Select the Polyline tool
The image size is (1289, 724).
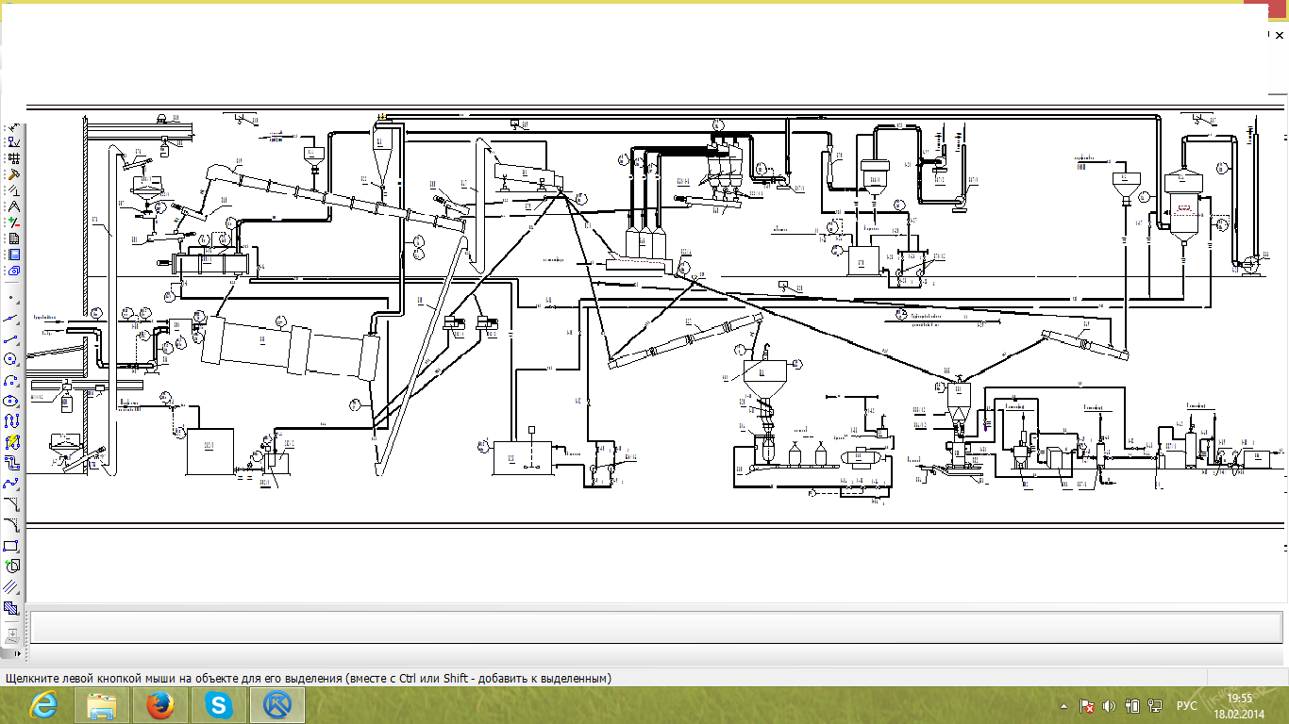click(x=12, y=462)
